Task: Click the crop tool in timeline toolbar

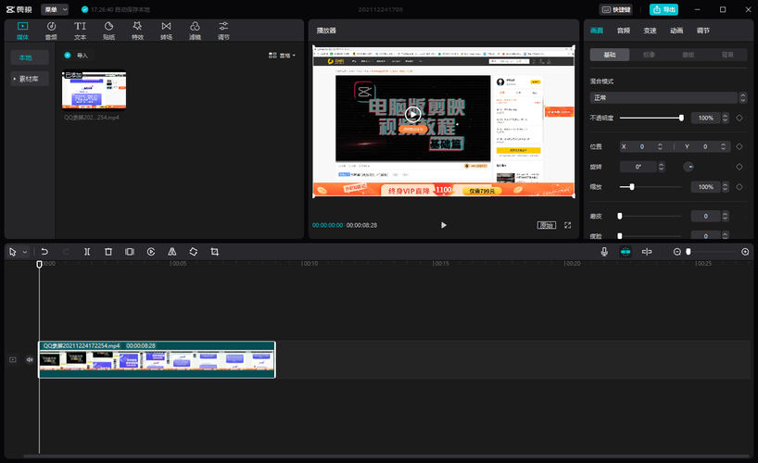Action: click(214, 252)
